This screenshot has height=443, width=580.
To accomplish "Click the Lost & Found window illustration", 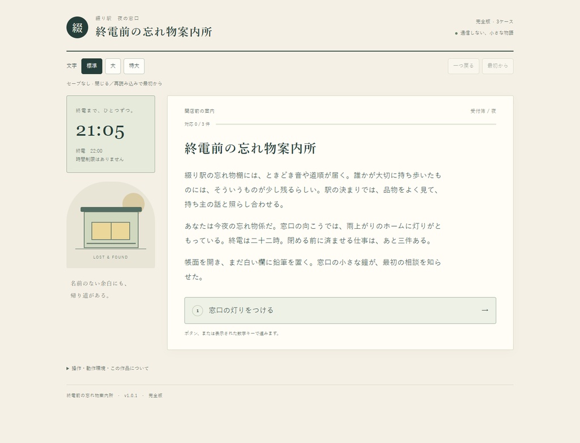I will (110, 225).
